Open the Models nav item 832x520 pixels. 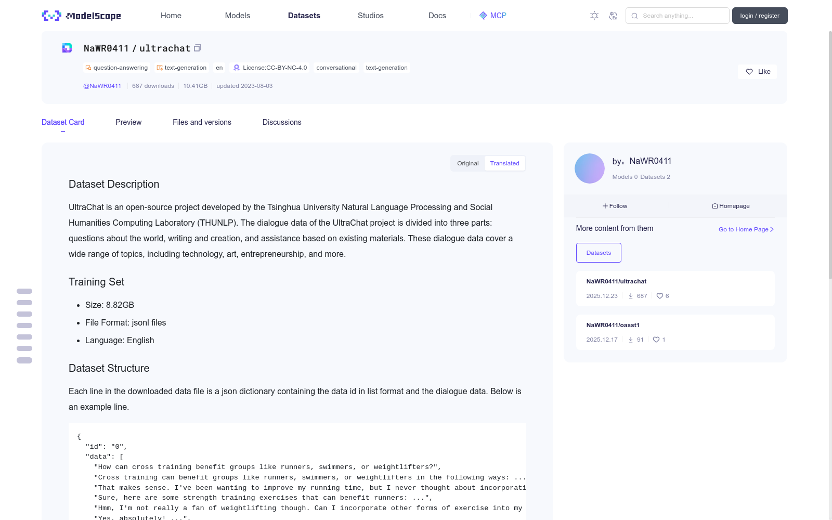[x=238, y=16]
